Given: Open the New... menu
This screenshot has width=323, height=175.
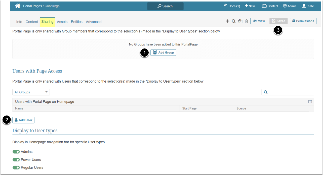Looking at the screenshot, I should click(x=251, y=6).
